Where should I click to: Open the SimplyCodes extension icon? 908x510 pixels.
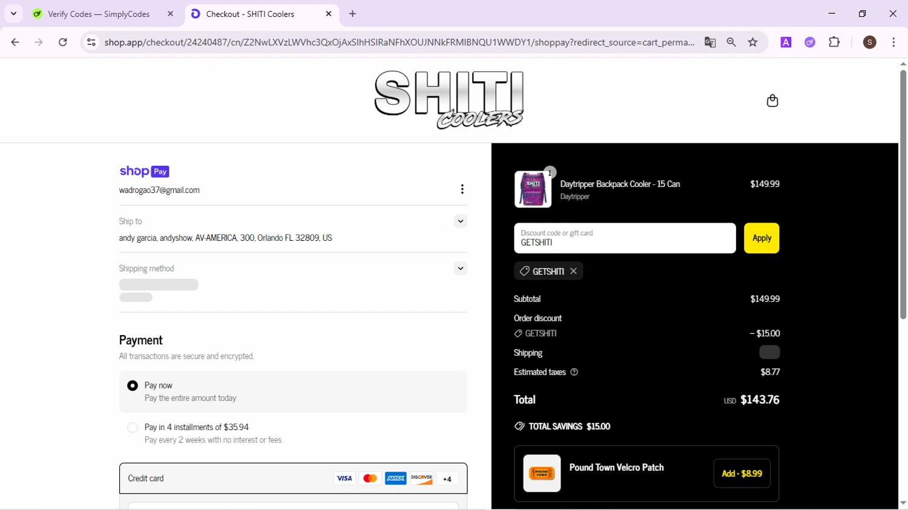pyautogui.click(x=810, y=42)
